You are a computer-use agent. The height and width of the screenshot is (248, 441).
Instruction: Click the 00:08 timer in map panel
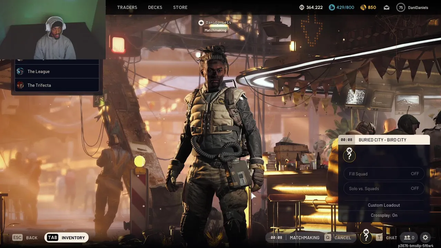coord(347,140)
